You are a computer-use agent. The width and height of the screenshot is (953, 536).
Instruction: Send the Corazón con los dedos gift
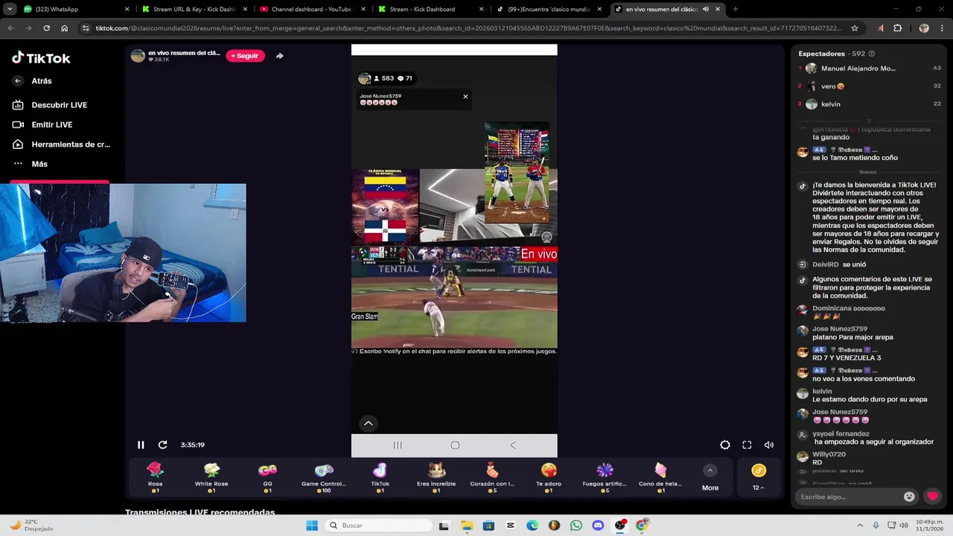(x=492, y=477)
